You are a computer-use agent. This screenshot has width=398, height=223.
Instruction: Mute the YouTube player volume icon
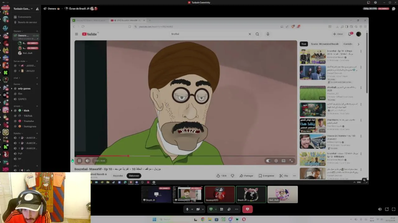[x=87, y=161]
